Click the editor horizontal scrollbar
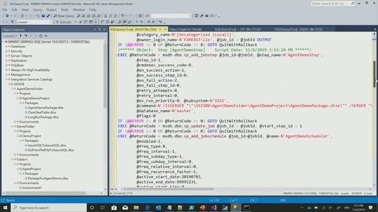Image resolution: width=378 pixels, height=212 pixels. tap(170, 189)
